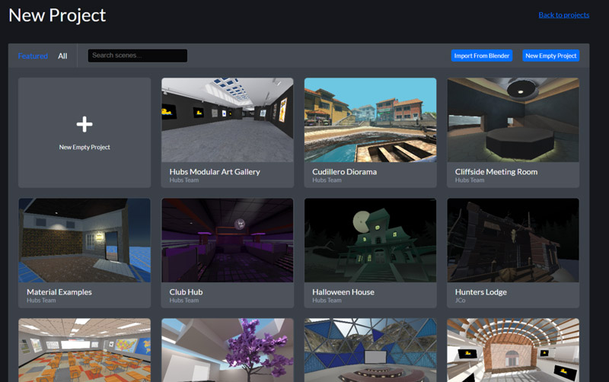
Task: Focus the Search scenes input field
Action: pyautogui.click(x=138, y=56)
